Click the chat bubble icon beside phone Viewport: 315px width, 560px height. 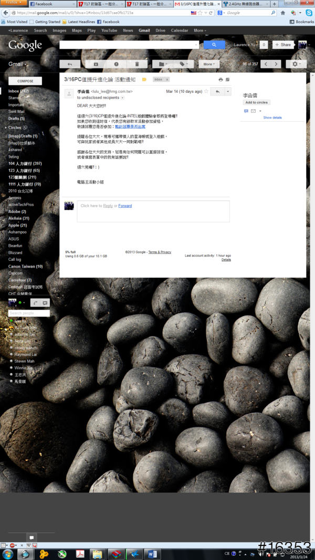[x=45, y=303]
